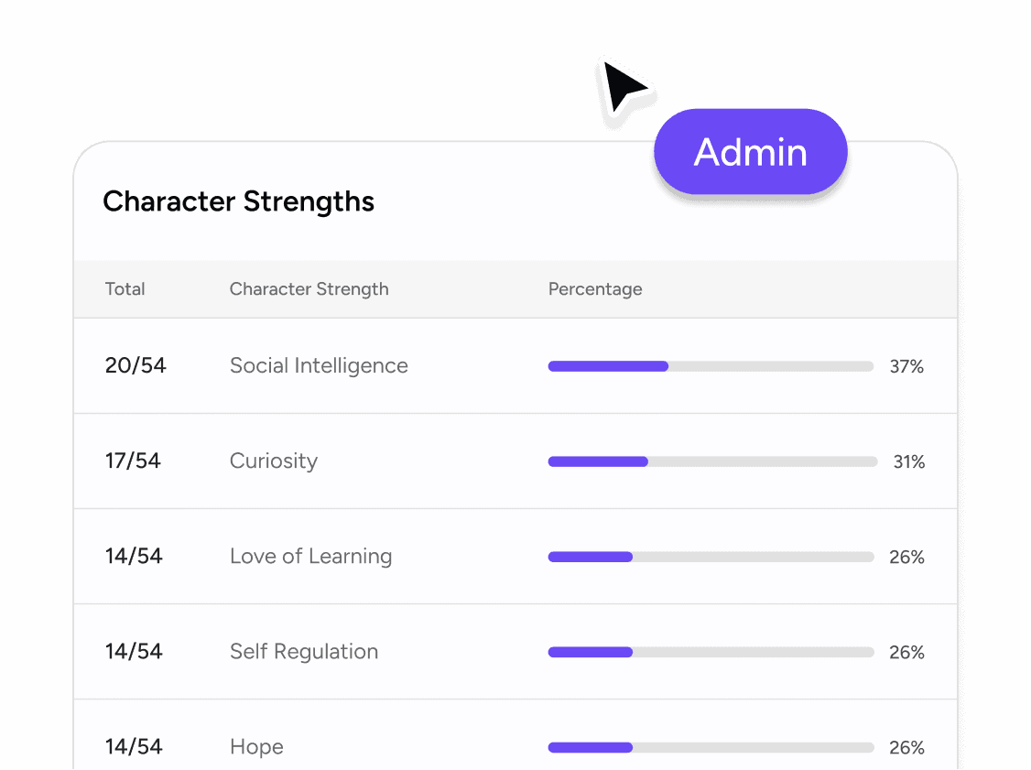Click the Hope progress bar
Viewport: 1031px width, 770px height.
point(710,747)
